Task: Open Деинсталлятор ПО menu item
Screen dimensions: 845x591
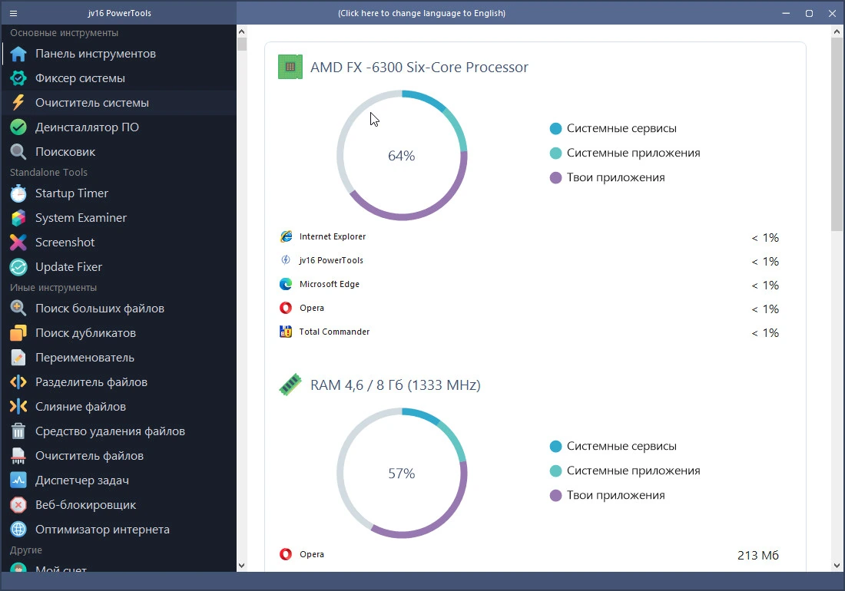Action: [118, 127]
